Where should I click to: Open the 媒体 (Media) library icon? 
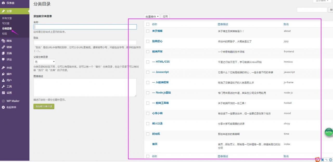[3, 41]
